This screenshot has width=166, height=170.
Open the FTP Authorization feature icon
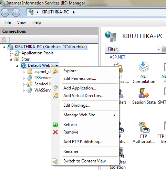[144, 127]
